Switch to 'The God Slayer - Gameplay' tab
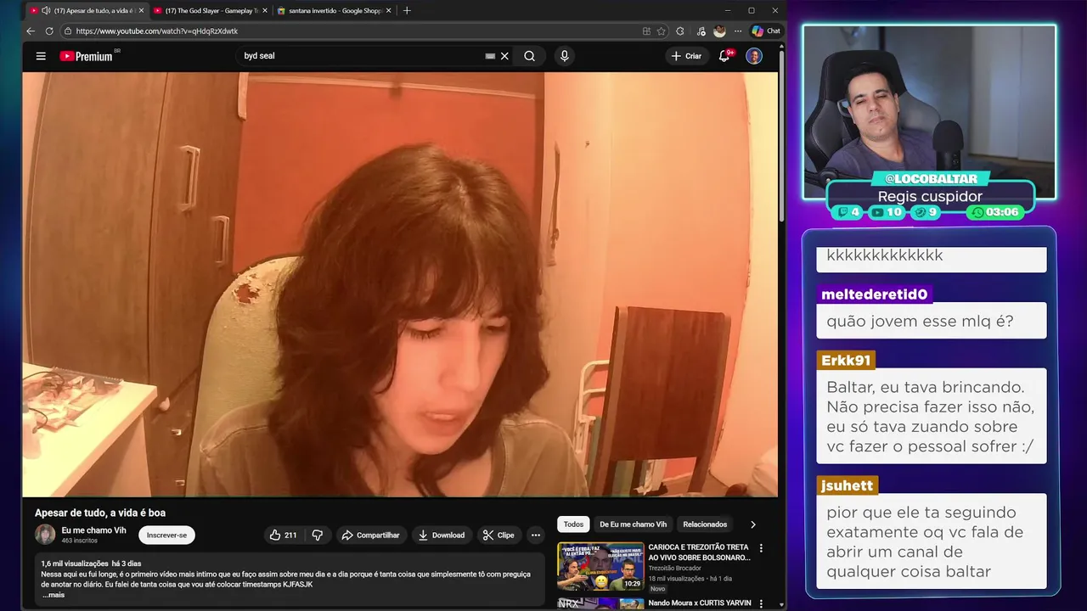 pos(211,10)
